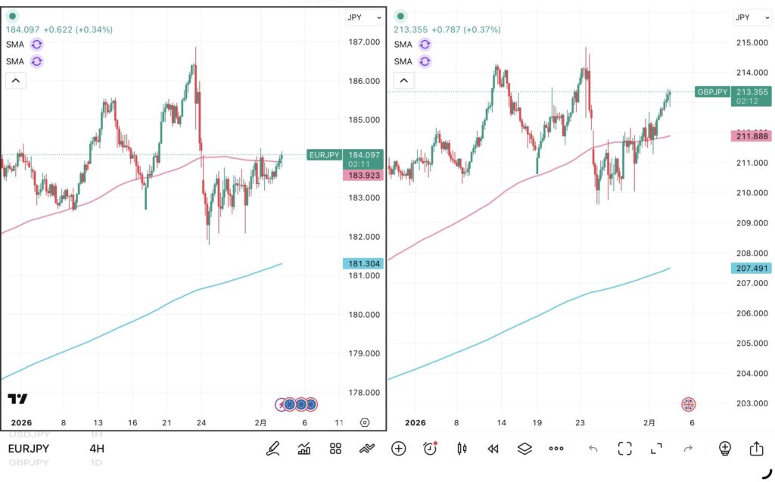The image size is (775, 482).
Task: Open the JPY currency dropdown on EURJPY chart
Action: tap(364, 17)
